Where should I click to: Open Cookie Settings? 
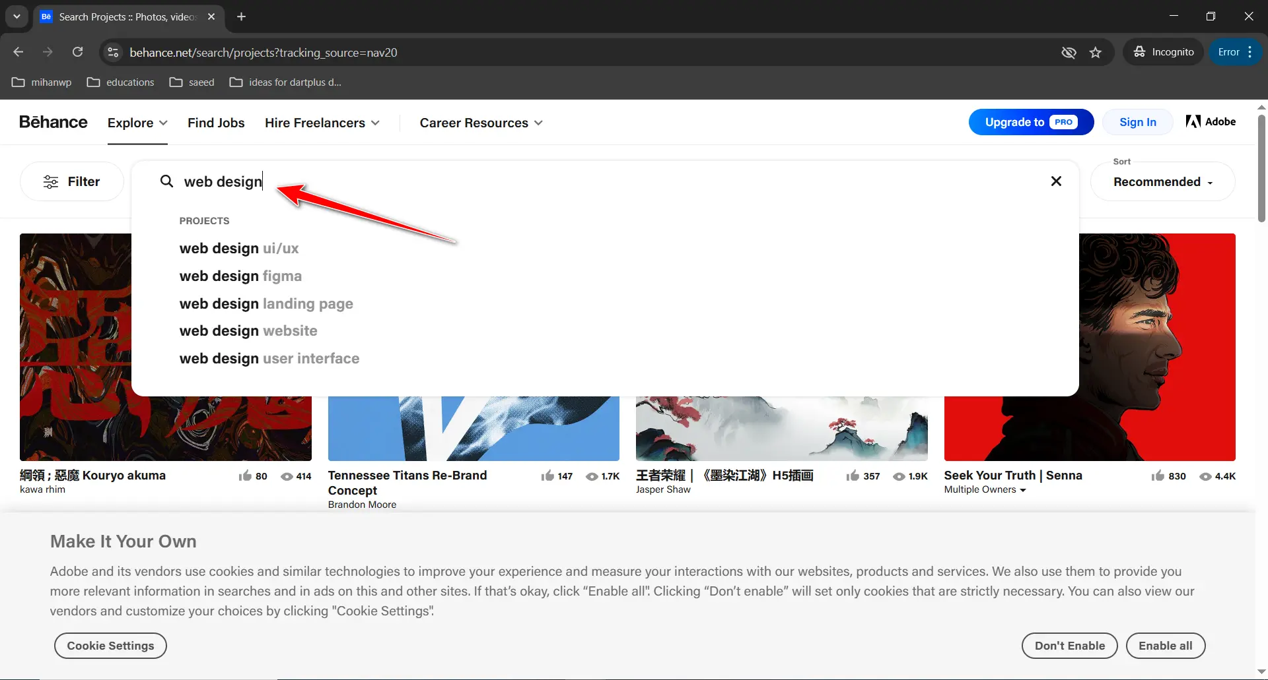tap(110, 646)
